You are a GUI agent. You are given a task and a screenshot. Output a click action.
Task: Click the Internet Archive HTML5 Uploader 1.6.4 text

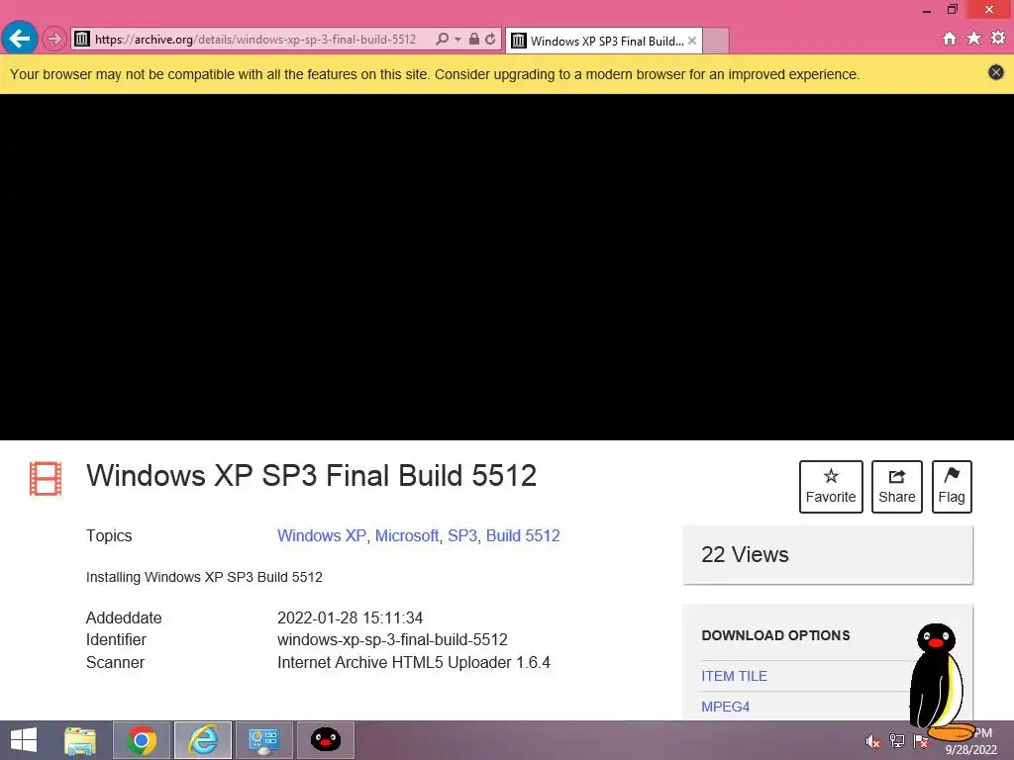414,662
